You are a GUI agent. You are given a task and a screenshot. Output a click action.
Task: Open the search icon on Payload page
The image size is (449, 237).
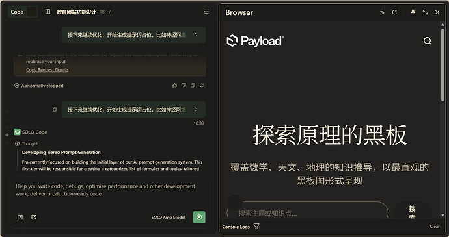coord(428,41)
